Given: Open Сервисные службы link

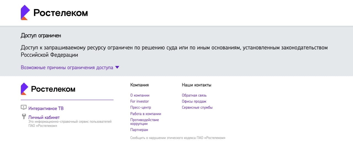Looking at the screenshot, I should click(197, 107).
